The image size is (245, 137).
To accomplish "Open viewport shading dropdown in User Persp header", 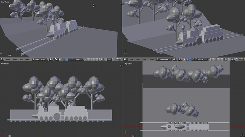I will (x=51, y=59).
